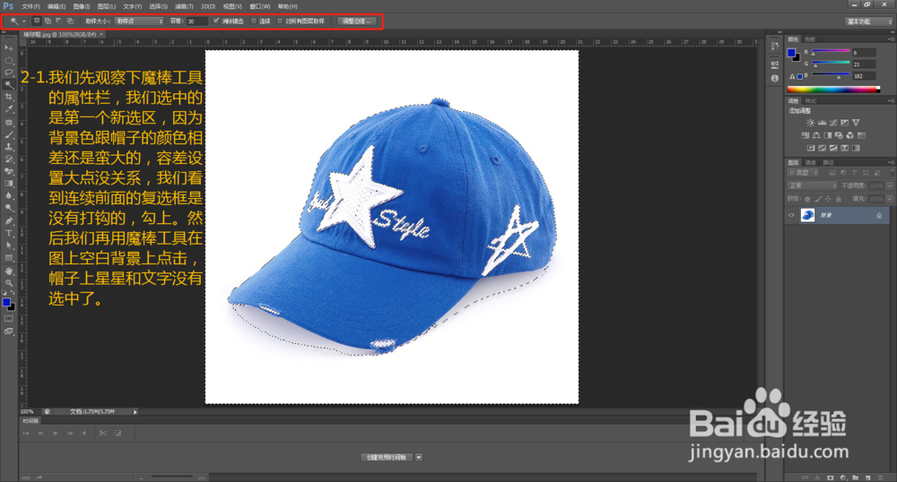Open the workspace (基本功能) dropdown

point(869,22)
